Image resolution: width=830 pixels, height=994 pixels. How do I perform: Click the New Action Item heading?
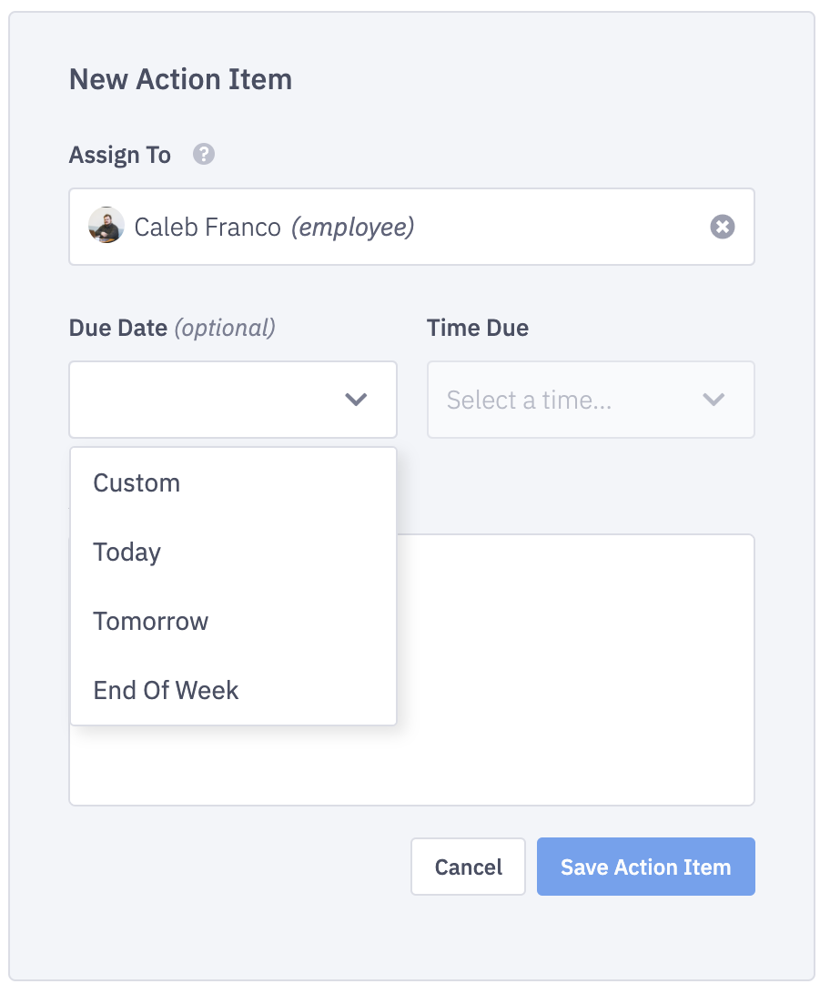[180, 79]
